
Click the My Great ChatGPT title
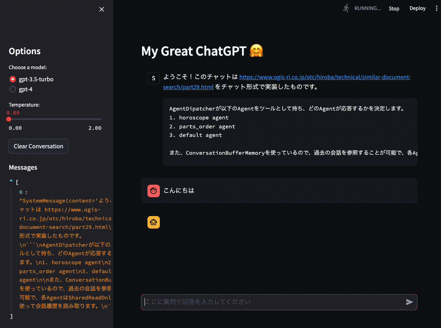202,51
